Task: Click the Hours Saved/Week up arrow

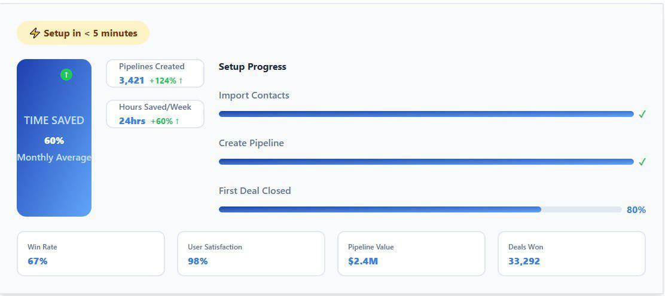Action: click(x=177, y=121)
